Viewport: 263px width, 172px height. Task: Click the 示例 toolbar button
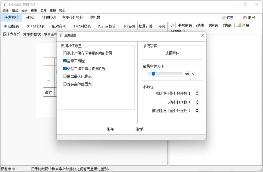click(162, 26)
